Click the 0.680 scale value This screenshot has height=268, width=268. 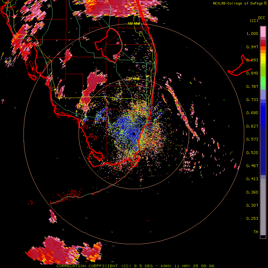[252, 113]
